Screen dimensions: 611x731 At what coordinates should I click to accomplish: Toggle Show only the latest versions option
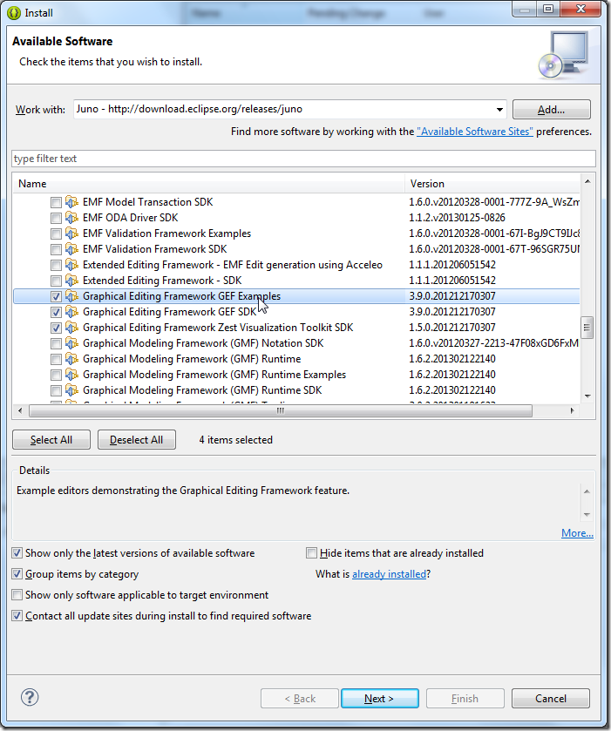[17, 553]
